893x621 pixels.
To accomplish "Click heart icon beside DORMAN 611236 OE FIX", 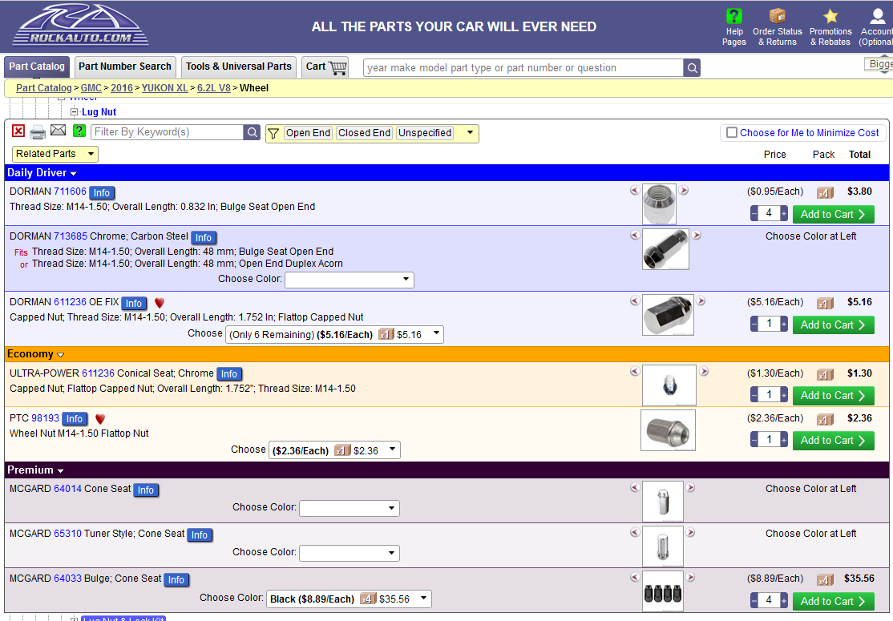I will [160, 303].
